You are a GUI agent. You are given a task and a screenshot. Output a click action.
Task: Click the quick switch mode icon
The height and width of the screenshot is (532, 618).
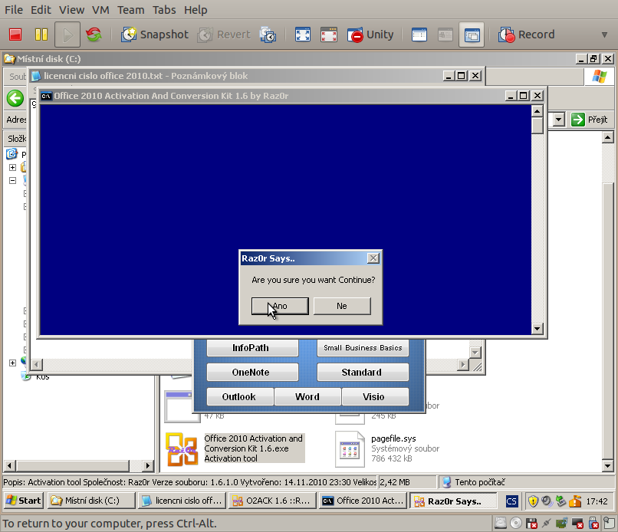[x=329, y=34]
